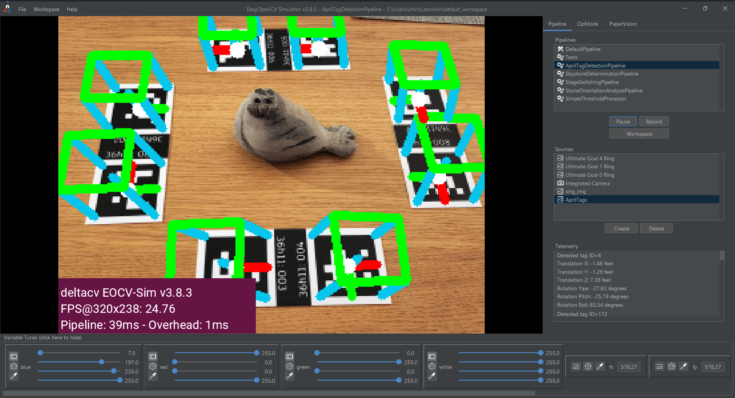
Task: Click the slider-mode icon beside fx field
Action: (x=576, y=367)
